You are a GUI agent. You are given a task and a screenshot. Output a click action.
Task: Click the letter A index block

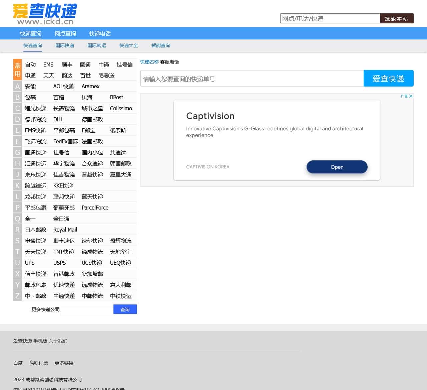17,87
